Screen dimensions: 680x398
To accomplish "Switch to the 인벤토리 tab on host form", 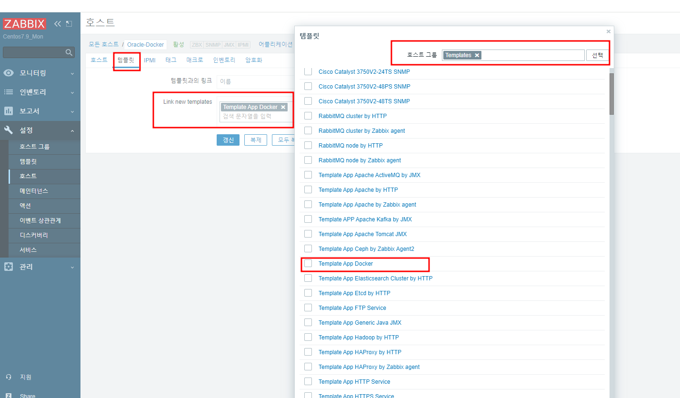I will tap(224, 60).
